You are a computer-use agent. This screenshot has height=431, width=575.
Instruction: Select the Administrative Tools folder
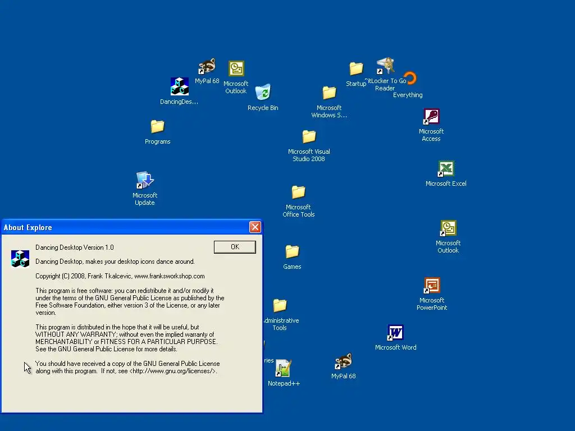pyautogui.click(x=280, y=305)
